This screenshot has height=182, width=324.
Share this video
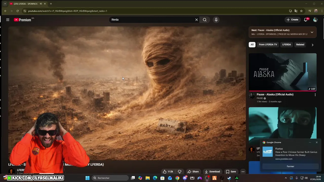(x=193, y=172)
